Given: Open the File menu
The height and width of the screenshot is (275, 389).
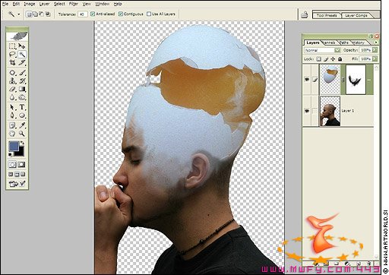Looking at the screenshot, I should click(5, 4).
